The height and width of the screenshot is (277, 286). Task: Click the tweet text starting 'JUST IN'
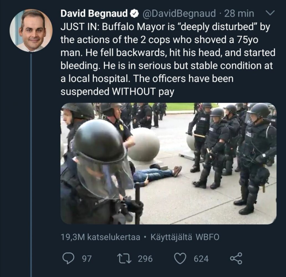tap(166, 53)
